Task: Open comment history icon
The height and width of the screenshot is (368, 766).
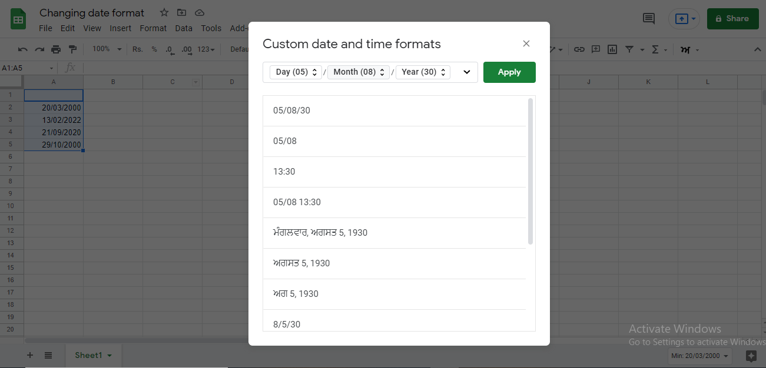Action: click(649, 19)
